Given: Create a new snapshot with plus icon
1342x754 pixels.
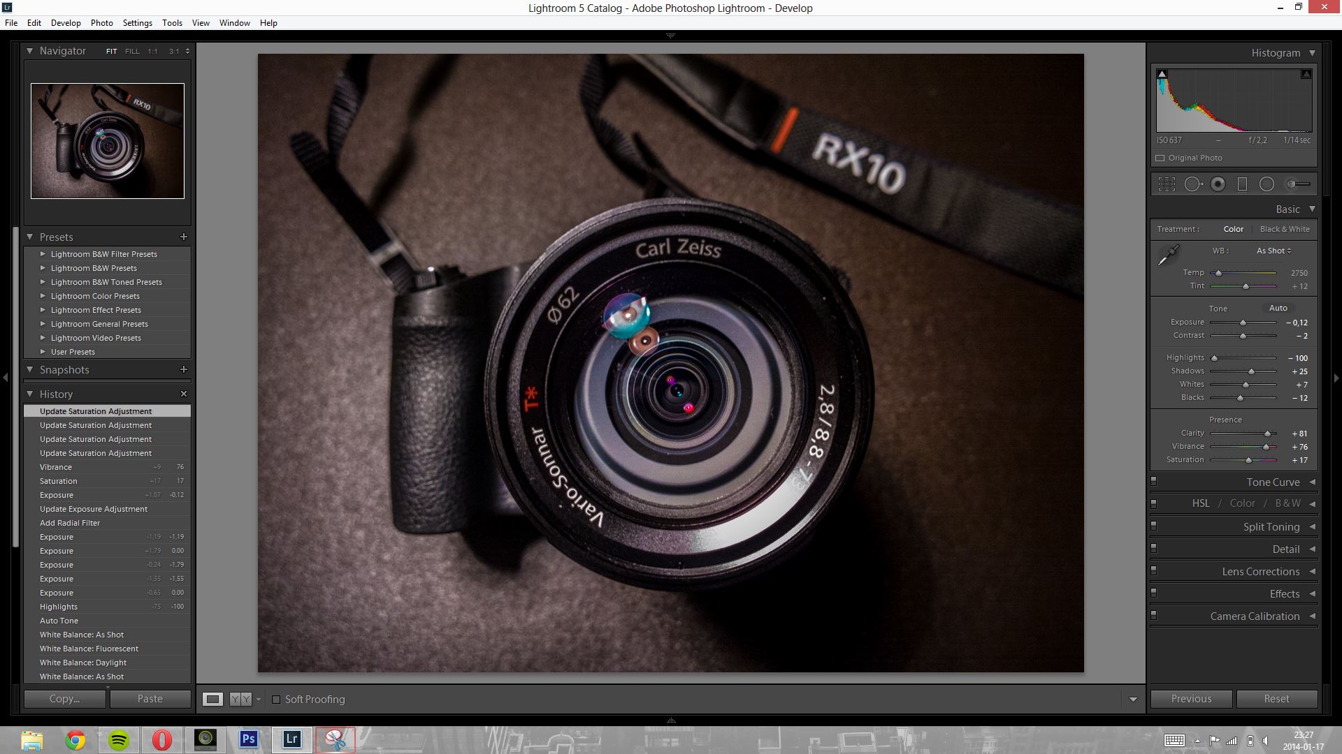Looking at the screenshot, I should pyautogui.click(x=184, y=369).
